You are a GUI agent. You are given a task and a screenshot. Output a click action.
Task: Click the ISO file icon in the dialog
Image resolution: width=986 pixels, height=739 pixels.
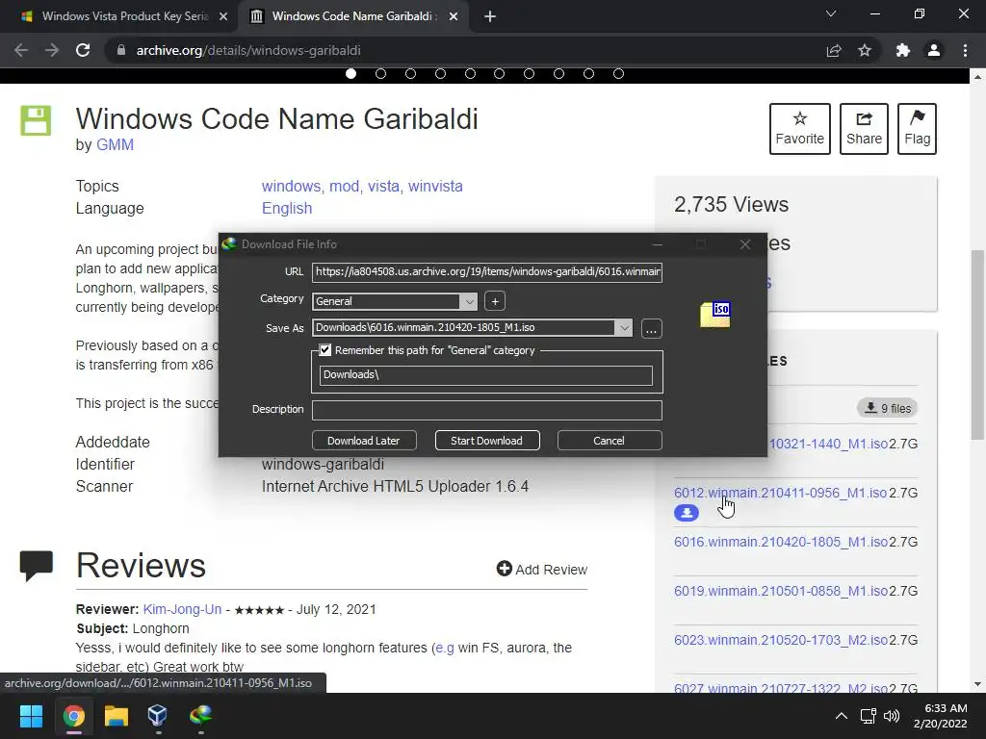point(715,315)
